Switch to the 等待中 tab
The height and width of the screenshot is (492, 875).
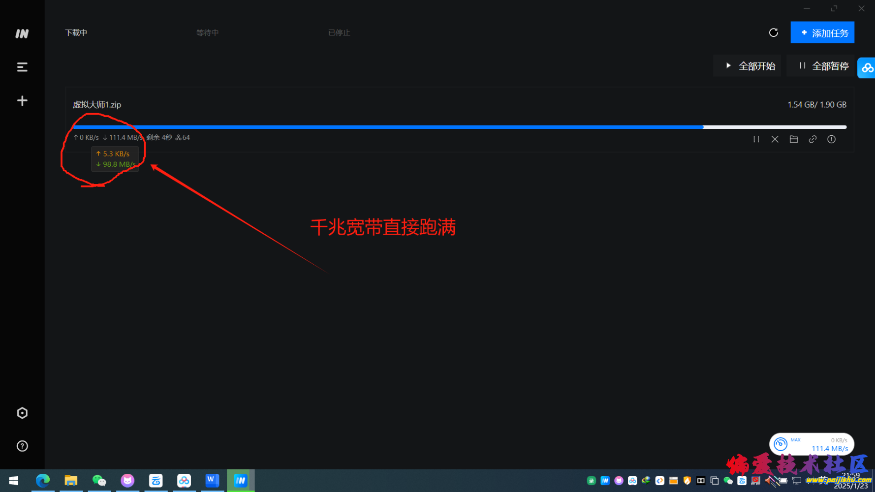(x=207, y=32)
